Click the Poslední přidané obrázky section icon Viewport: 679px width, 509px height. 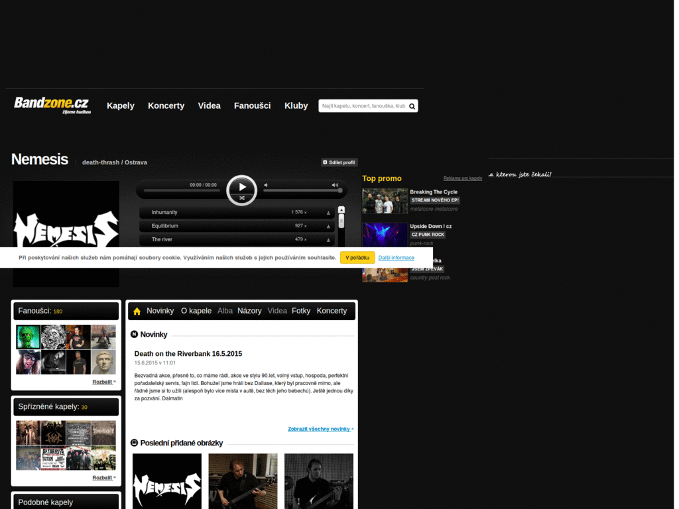click(x=134, y=442)
